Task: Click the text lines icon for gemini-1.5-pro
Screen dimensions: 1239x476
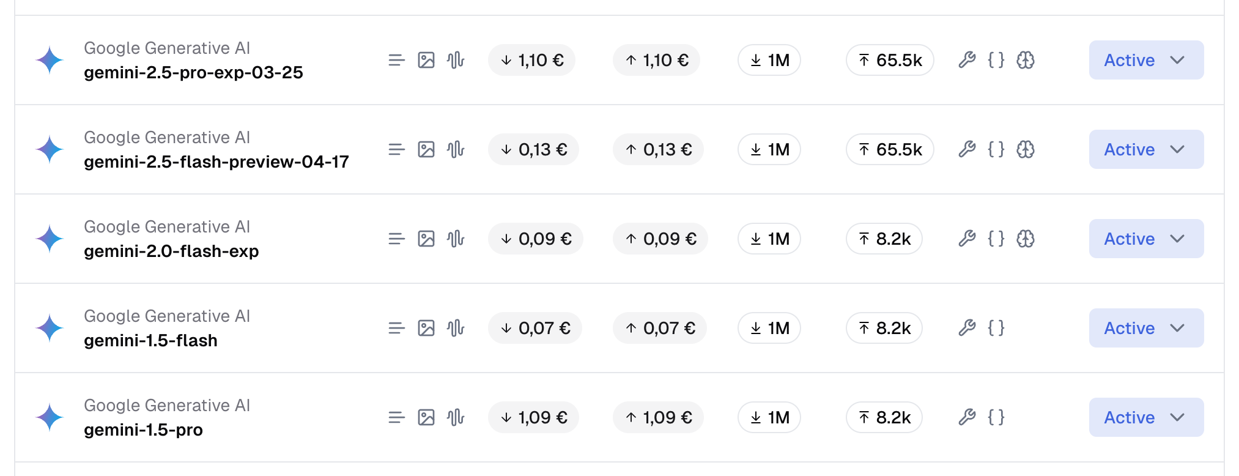Action: point(397,417)
